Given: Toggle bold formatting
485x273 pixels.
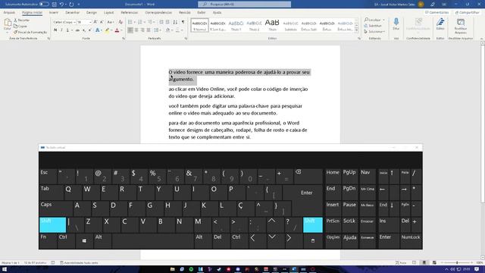Looking at the screenshot, I should (55, 30).
